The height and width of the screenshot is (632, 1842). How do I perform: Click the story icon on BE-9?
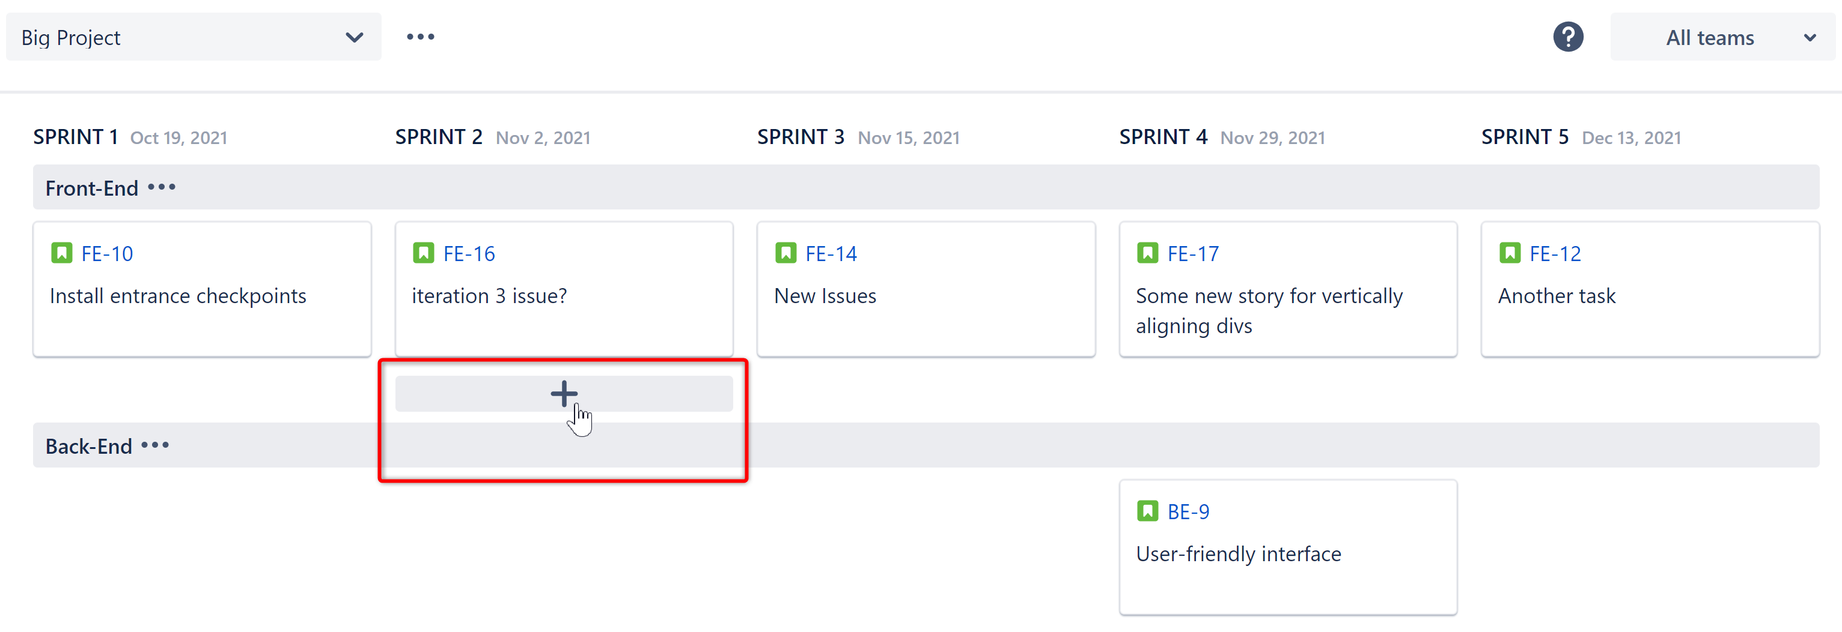[x=1147, y=511]
